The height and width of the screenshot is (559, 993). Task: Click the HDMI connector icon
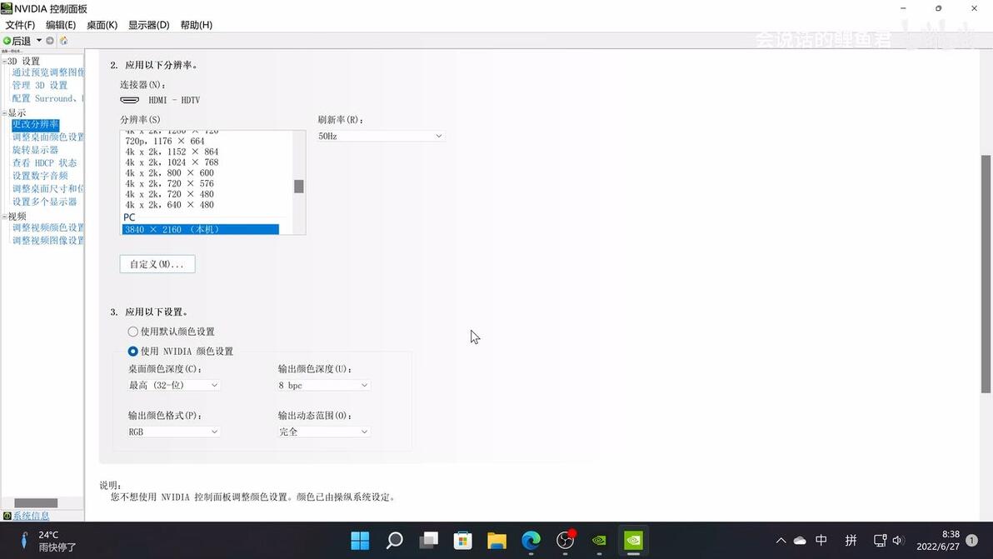coord(130,100)
